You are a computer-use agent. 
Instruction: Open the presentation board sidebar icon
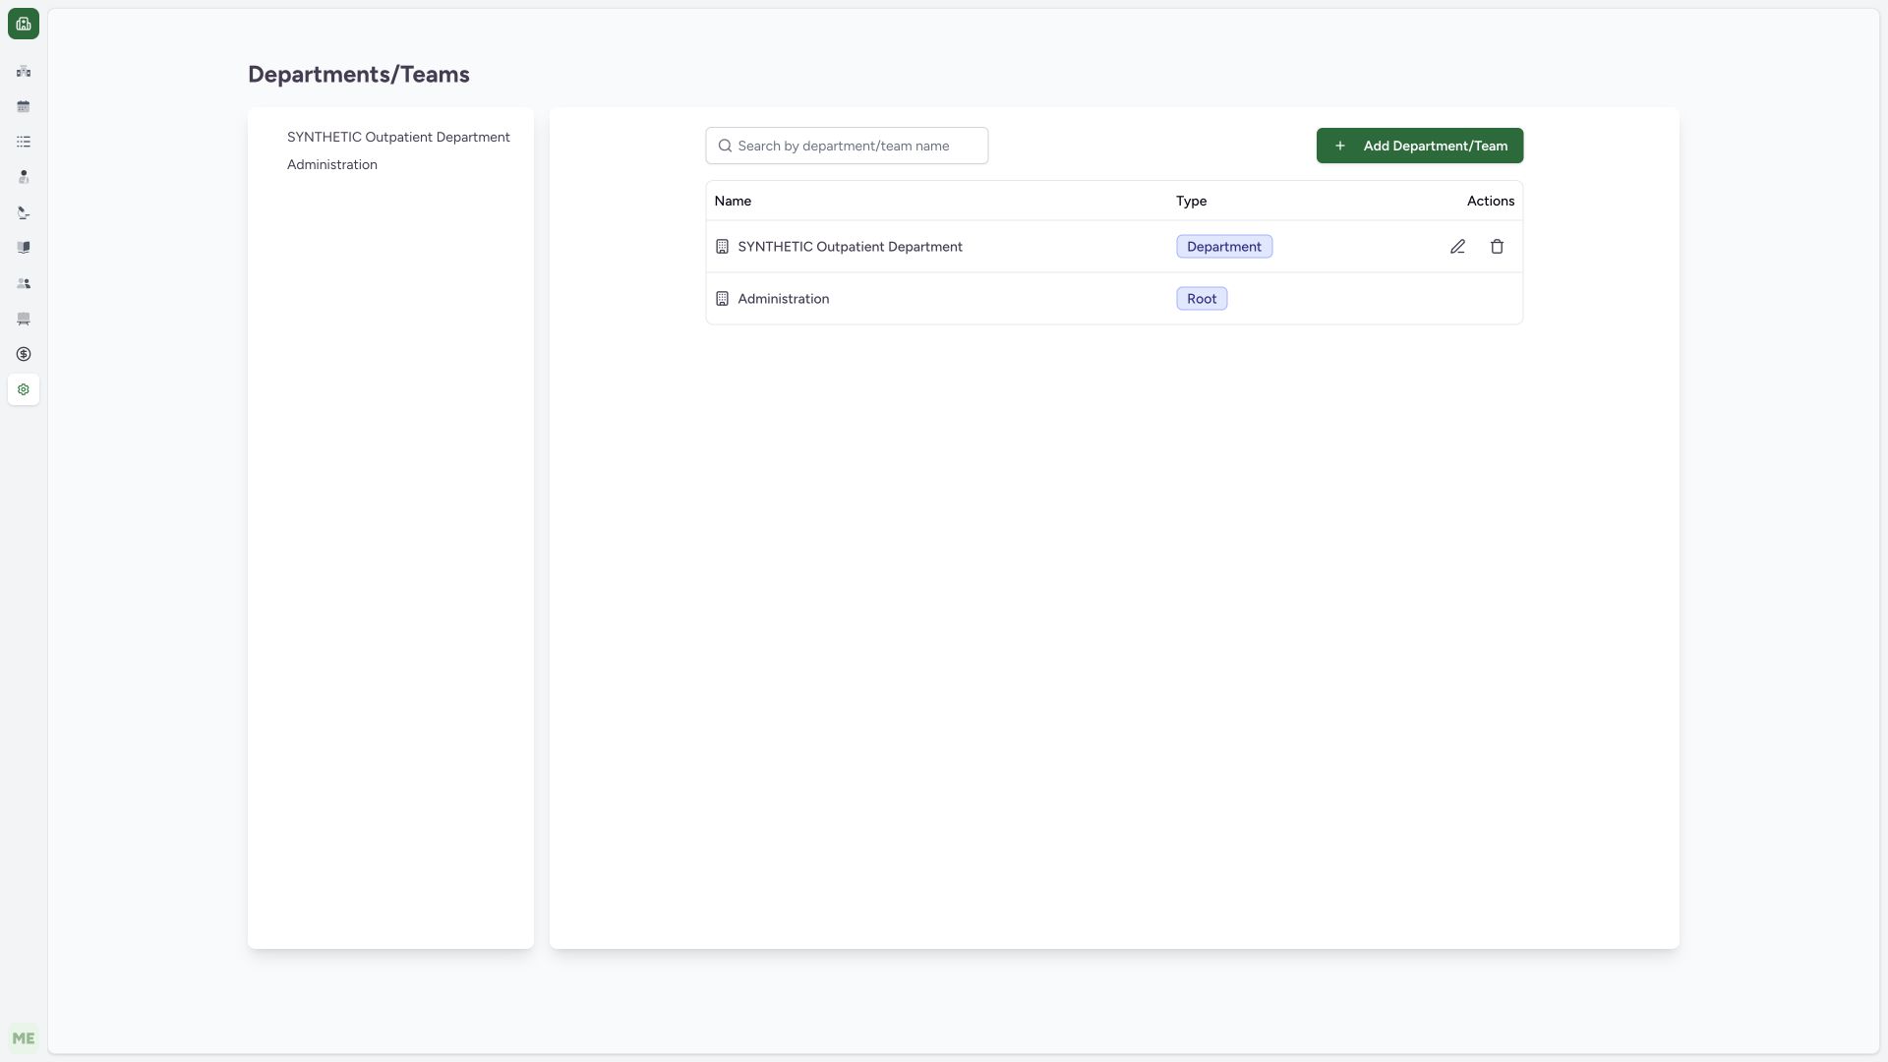[24, 319]
